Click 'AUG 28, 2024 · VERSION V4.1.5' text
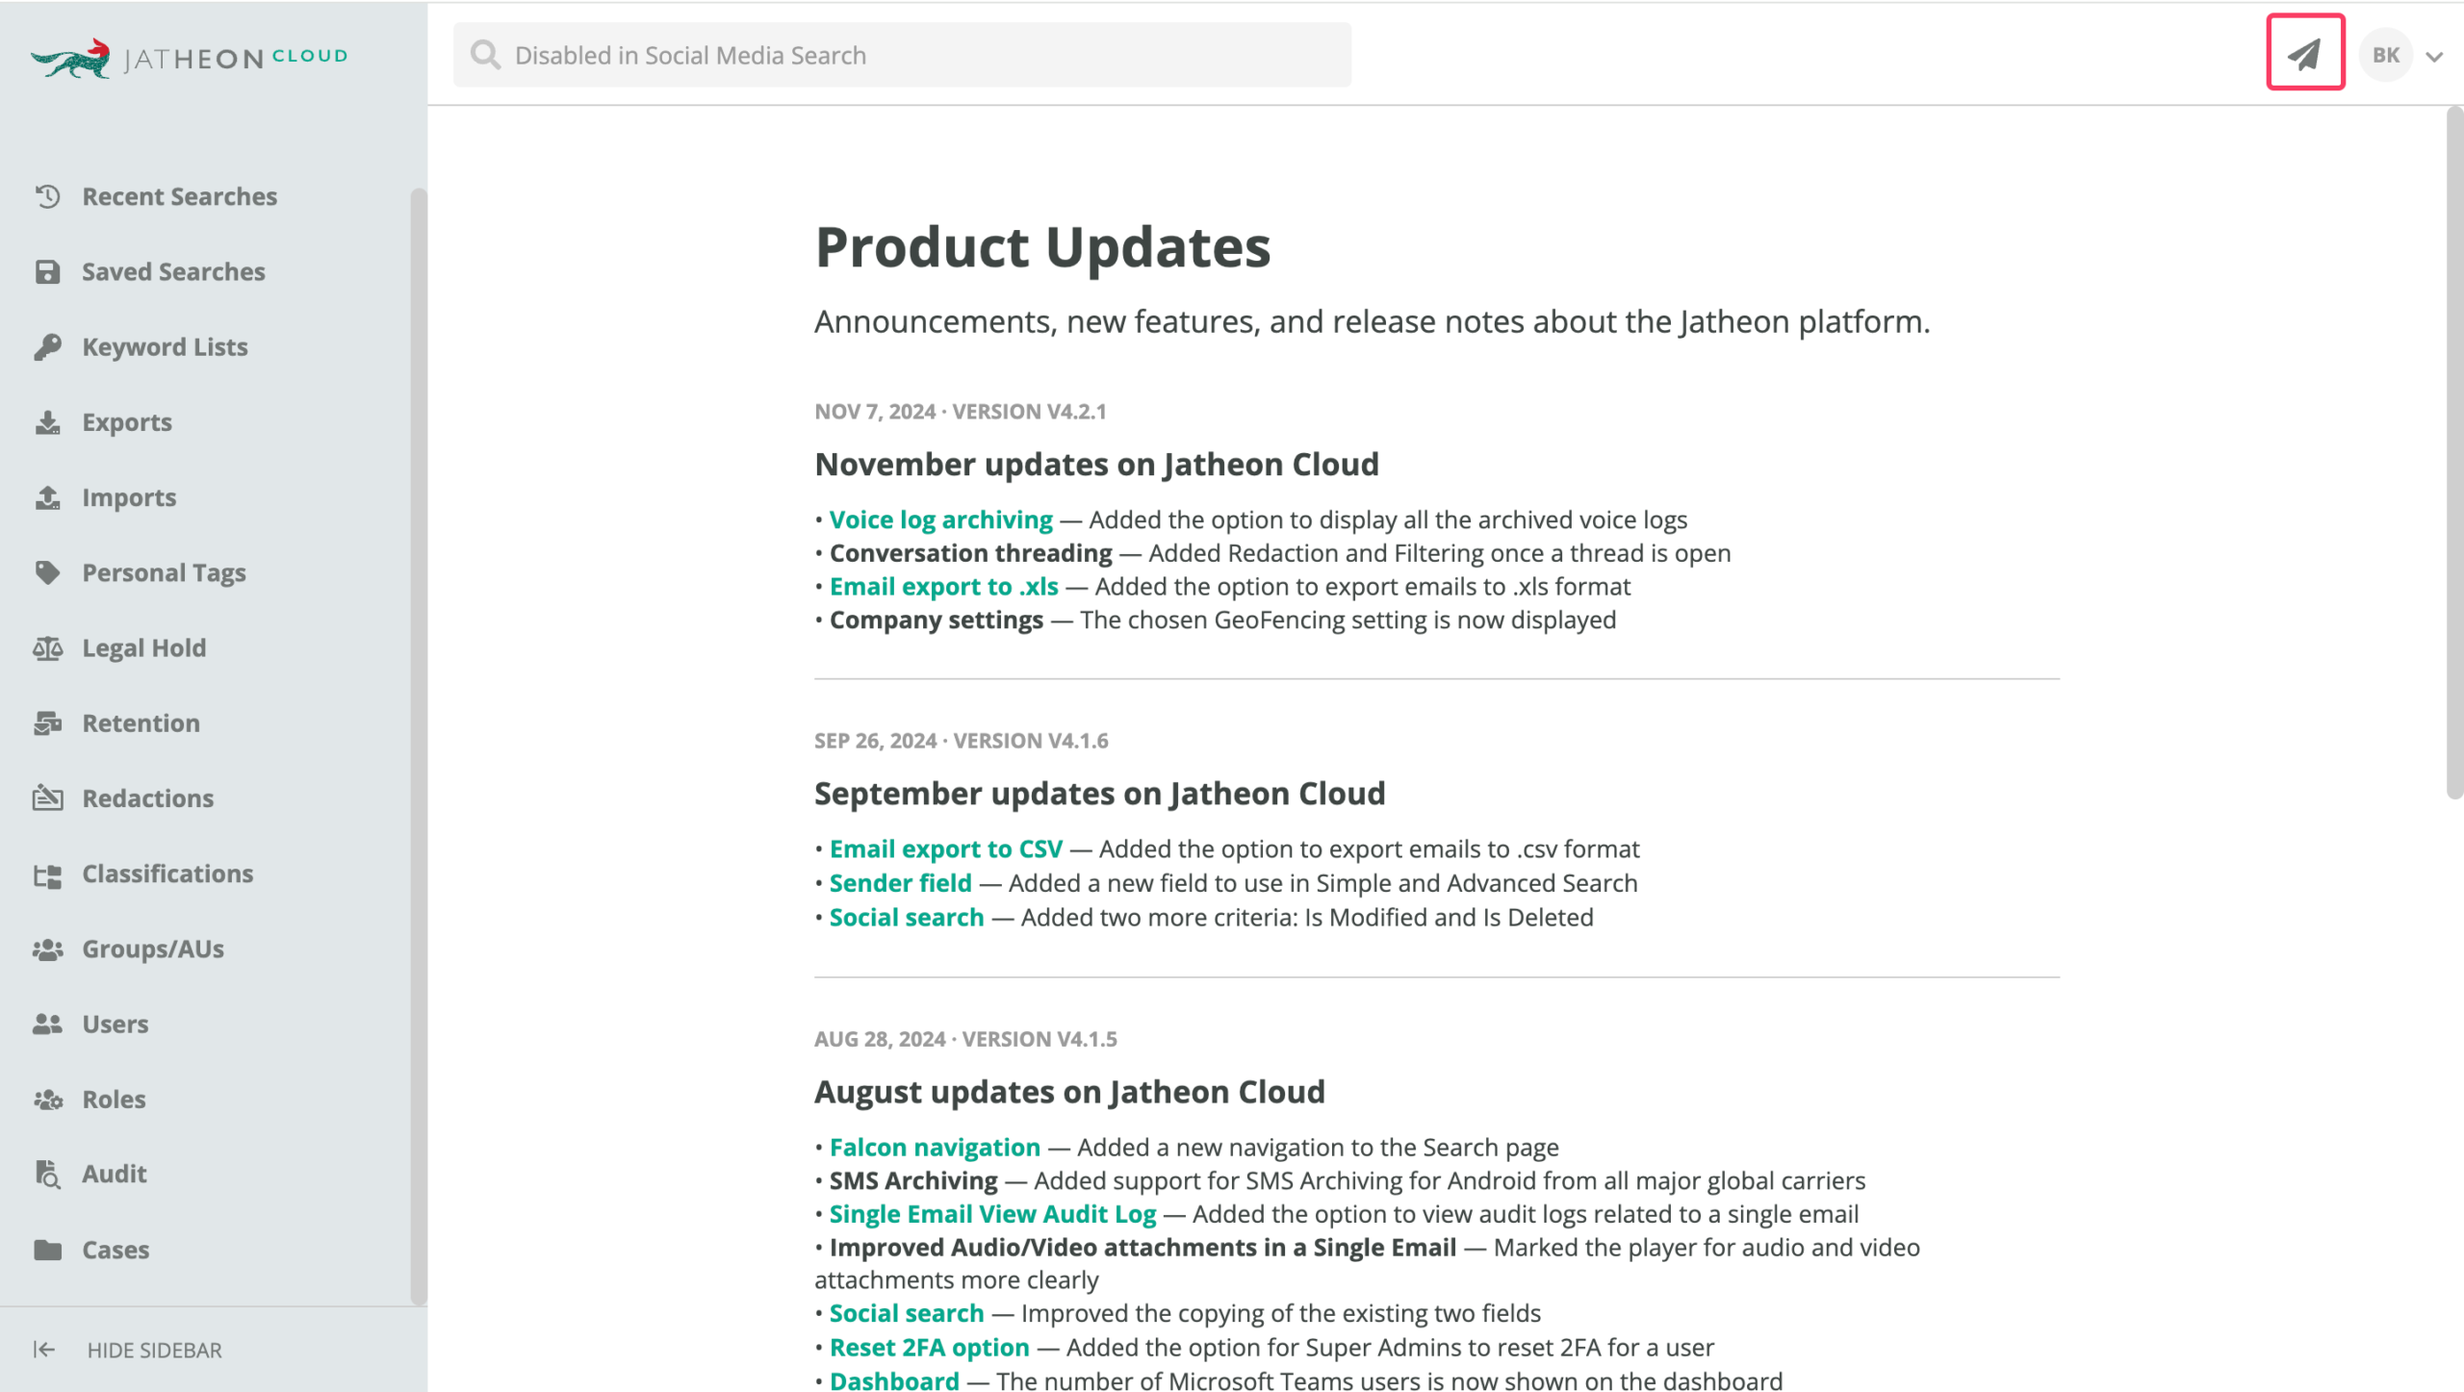The image size is (2464, 1392). click(965, 1039)
